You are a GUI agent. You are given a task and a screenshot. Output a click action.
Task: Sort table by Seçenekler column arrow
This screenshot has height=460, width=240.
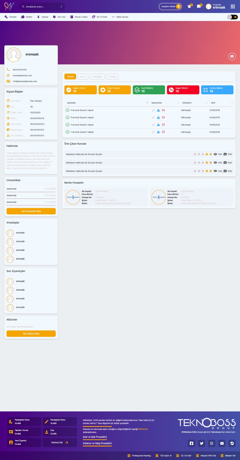click(178, 103)
